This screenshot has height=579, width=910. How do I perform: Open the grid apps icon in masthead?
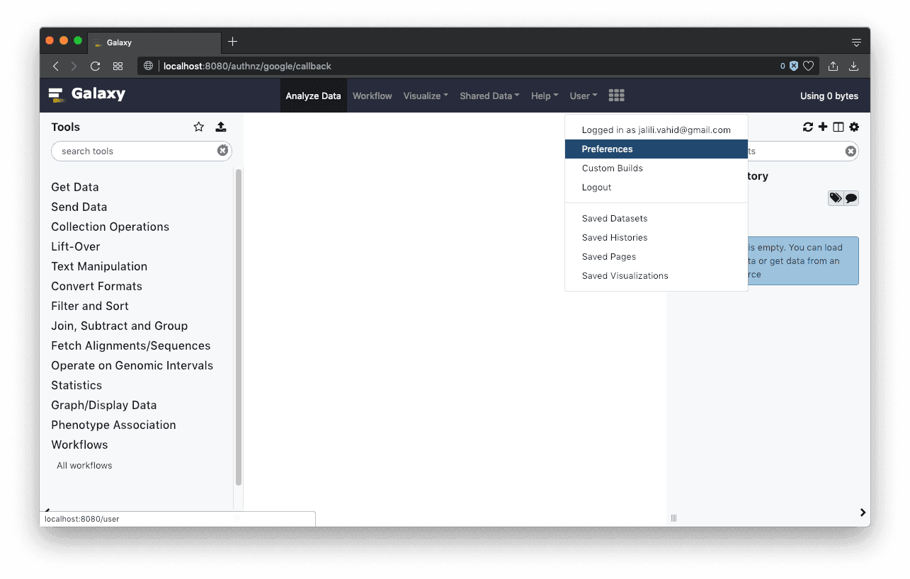pos(616,96)
